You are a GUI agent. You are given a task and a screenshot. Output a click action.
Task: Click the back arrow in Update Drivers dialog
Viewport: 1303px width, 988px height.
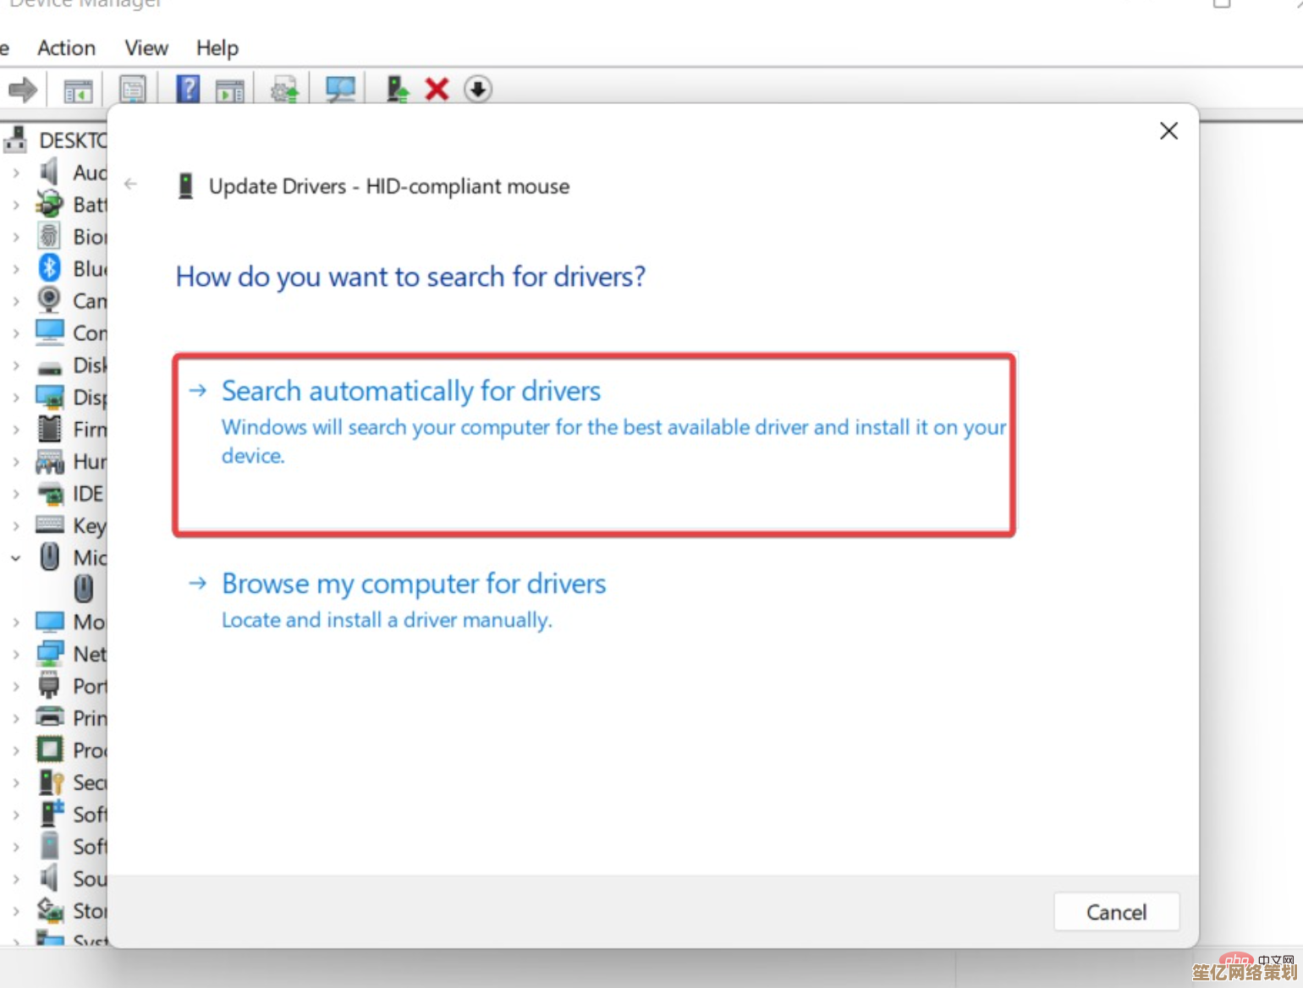131,184
